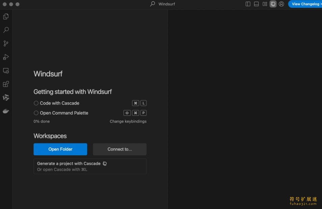Select Code with Cascade radio circle

36,103
